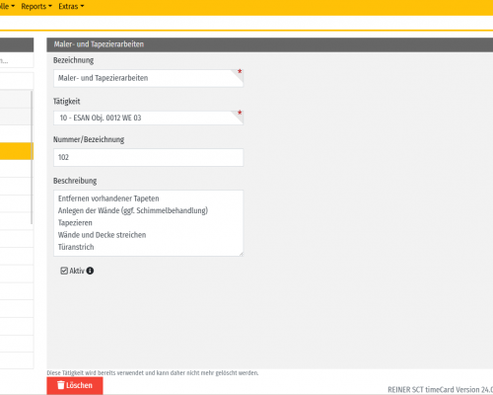Open the Reports menu
Screen dimensions: 493x395
pos(36,6)
